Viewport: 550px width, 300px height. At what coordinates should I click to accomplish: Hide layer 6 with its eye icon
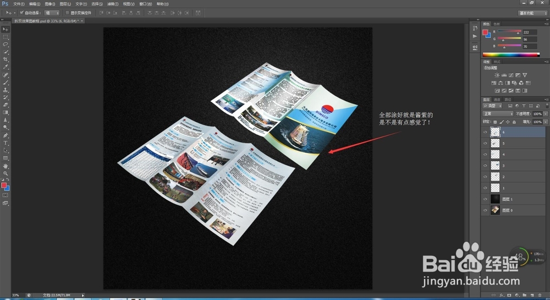coord(486,132)
